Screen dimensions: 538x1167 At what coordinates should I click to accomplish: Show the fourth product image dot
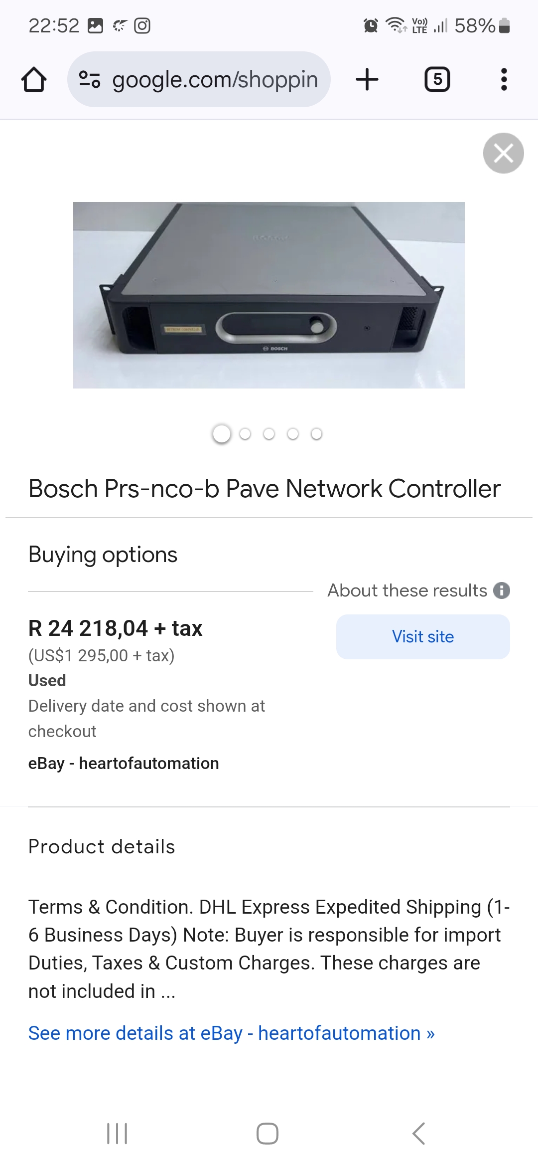click(293, 434)
